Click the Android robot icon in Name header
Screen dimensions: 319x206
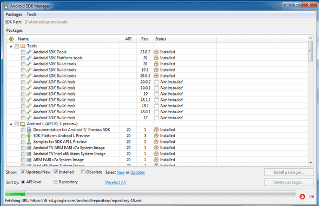coord(11,39)
